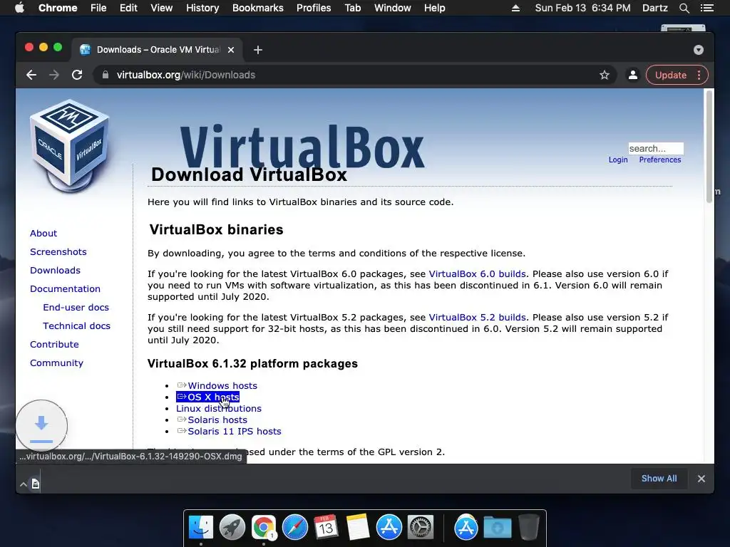Click the eject icon in menu bar
This screenshot has width=730, height=547.
[515, 8]
